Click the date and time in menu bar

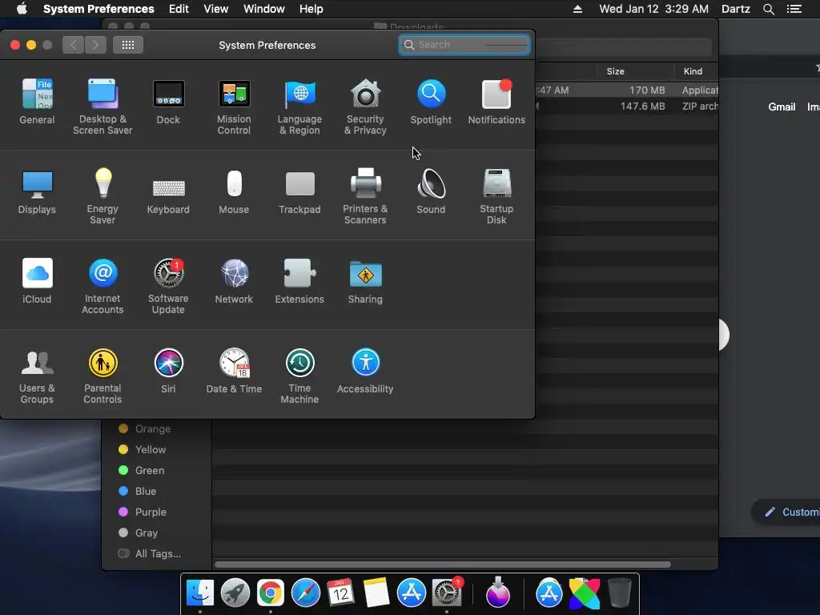pos(653,9)
